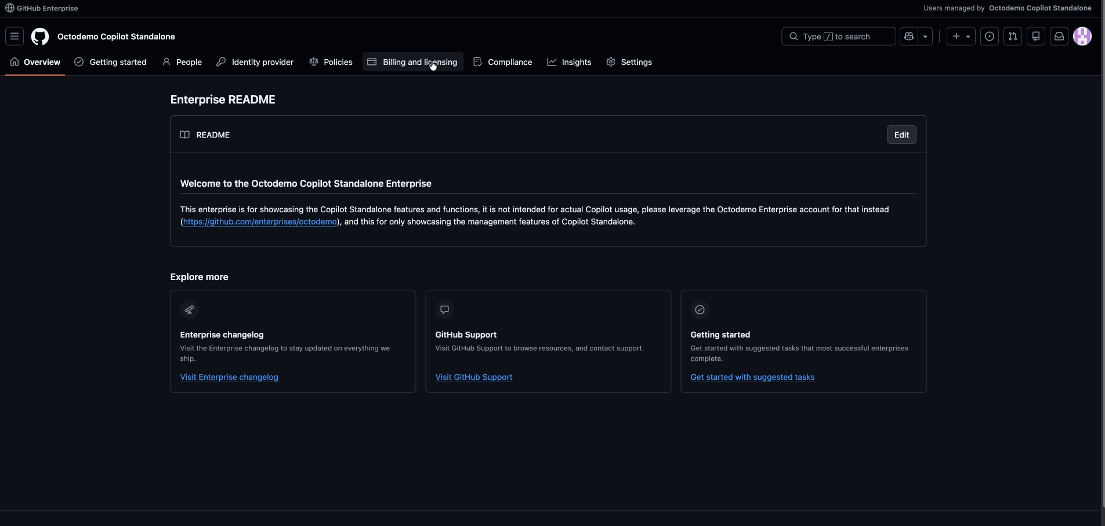The width and height of the screenshot is (1105, 526).
Task: Click the Getting started check-circle icon
Action: (79, 61)
